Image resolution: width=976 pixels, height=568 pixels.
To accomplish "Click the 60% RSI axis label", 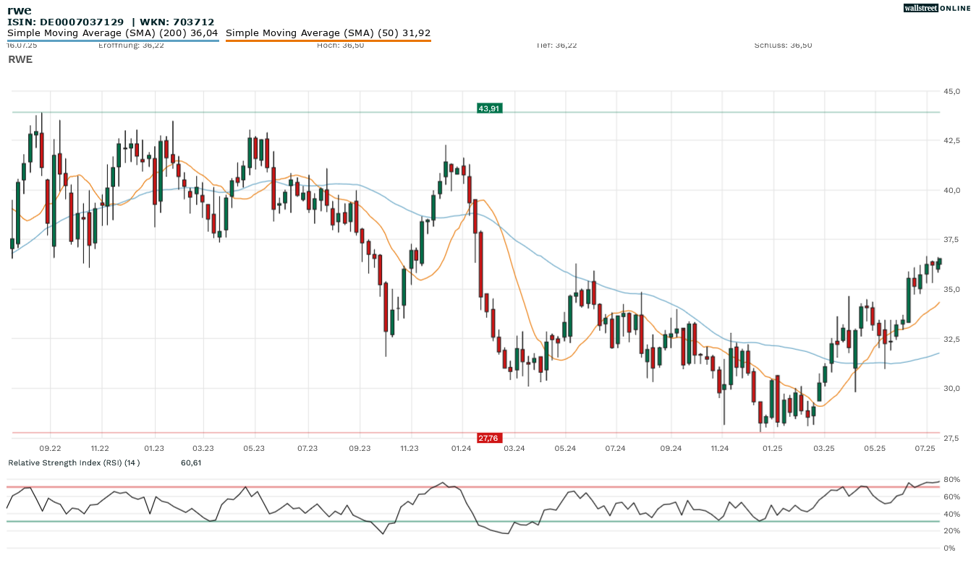I will pyautogui.click(x=950, y=496).
